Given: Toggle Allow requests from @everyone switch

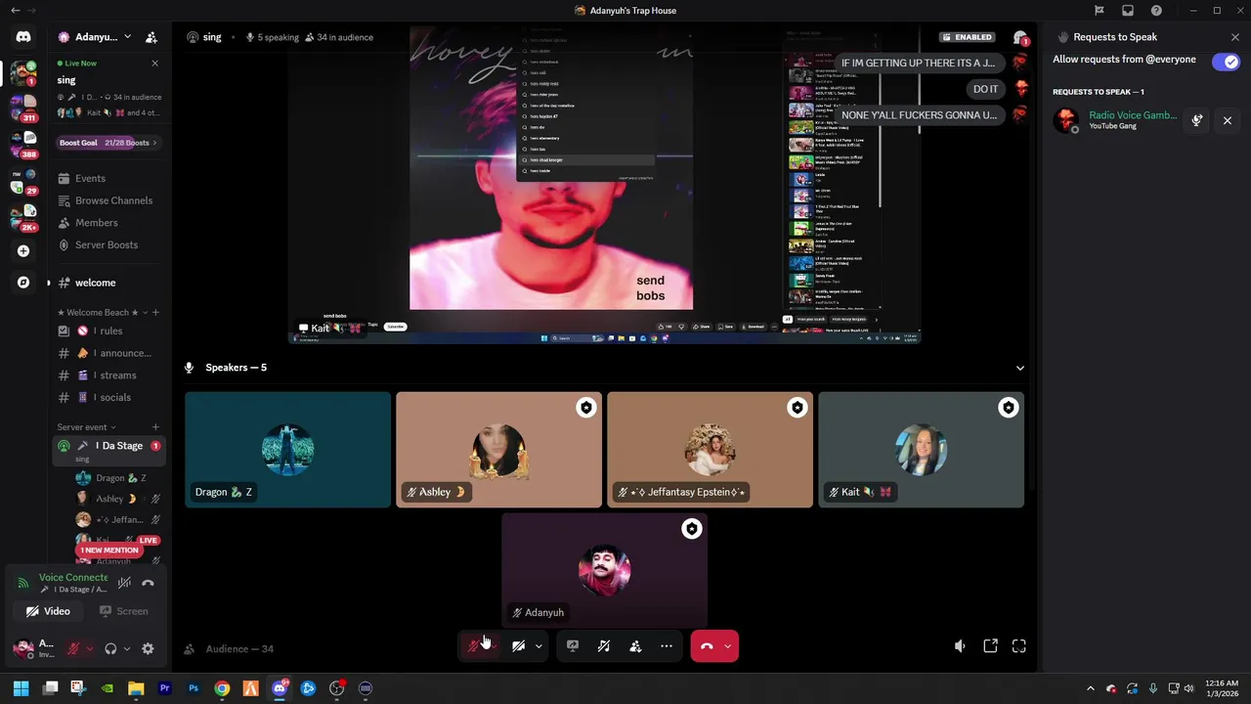Looking at the screenshot, I should 1225,62.
